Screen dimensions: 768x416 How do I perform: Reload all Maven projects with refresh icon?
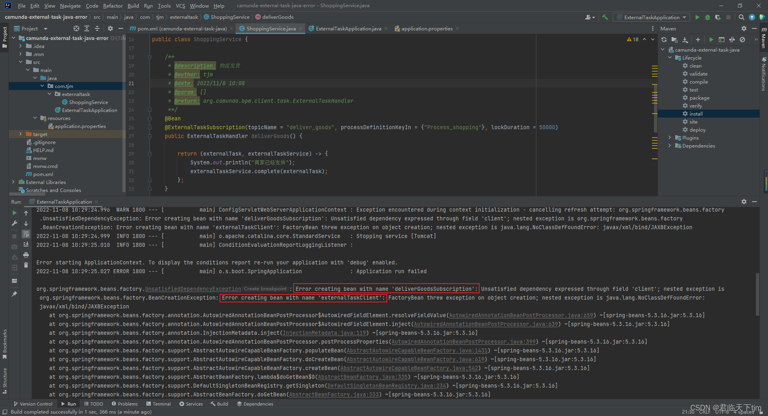click(664, 40)
